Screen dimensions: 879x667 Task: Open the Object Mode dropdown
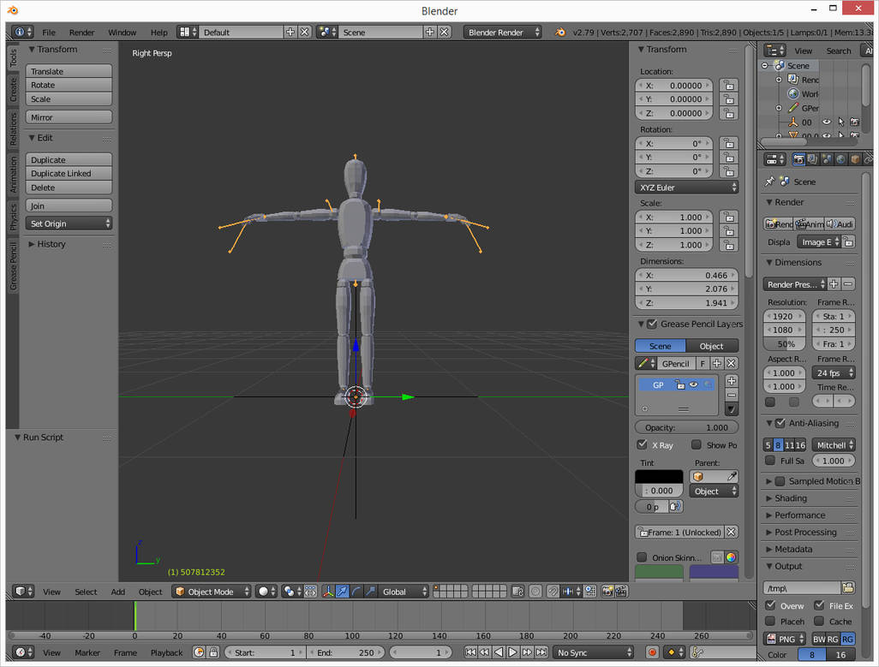[x=212, y=592]
